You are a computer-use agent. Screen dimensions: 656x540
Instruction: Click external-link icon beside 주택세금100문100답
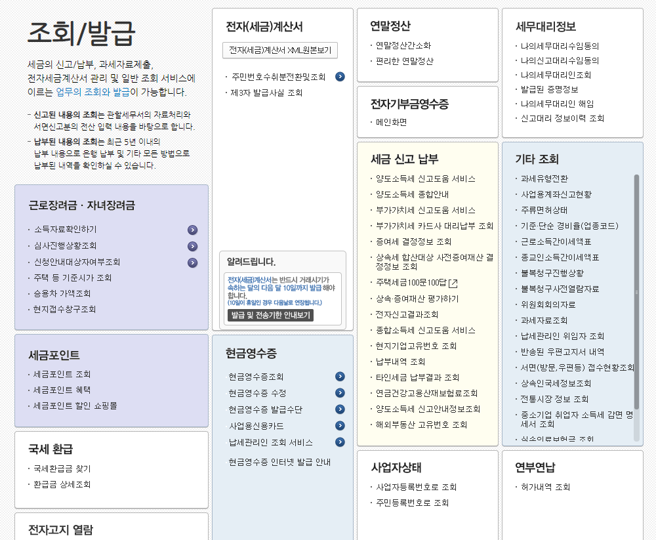[453, 283]
